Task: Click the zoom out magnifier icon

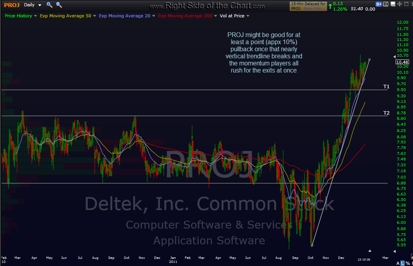Action: coord(59,5)
